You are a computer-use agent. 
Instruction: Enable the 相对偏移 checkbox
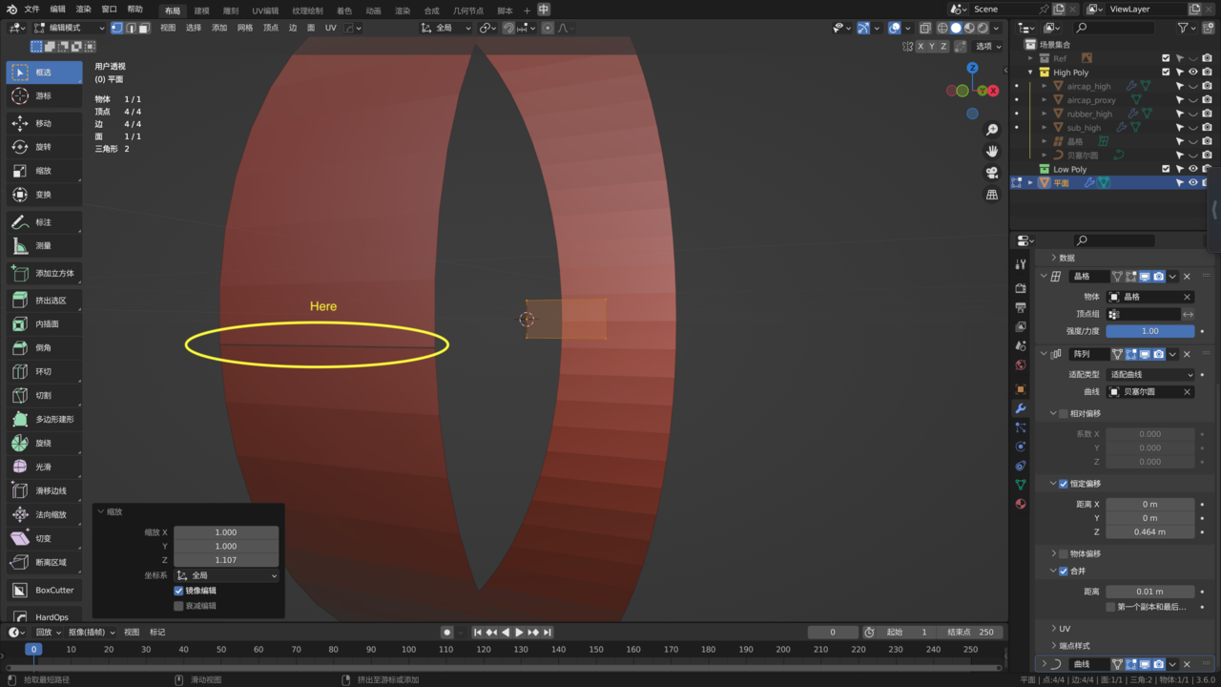point(1064,414)
